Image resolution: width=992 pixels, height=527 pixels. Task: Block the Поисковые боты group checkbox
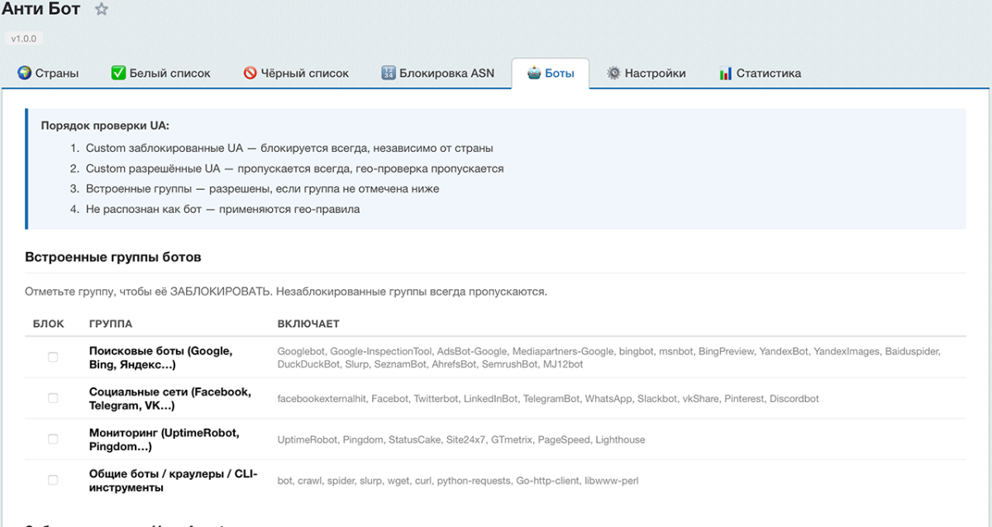pos(53,357)
